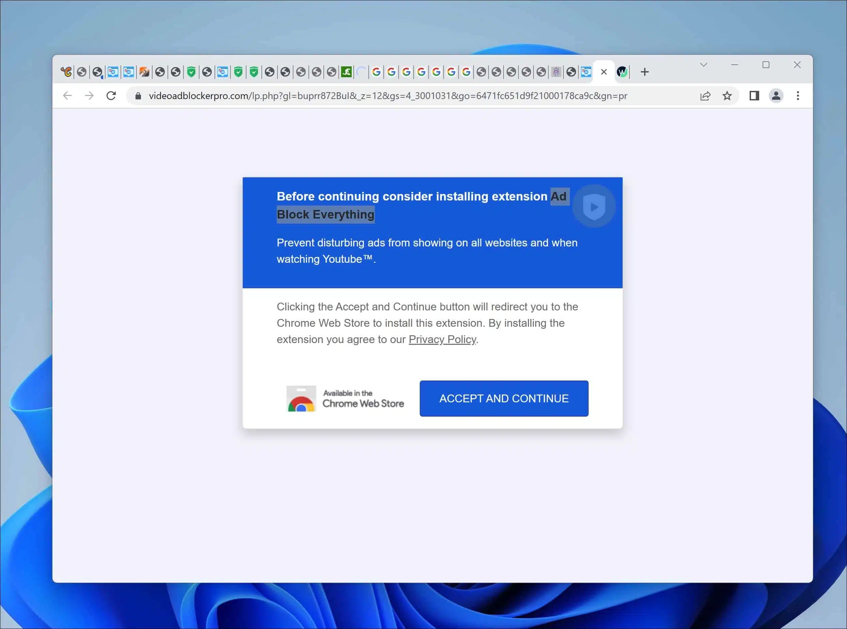Click the 'Prevent disturbing ads' description text
Screen dimensions: 847x629
point(427,251)
